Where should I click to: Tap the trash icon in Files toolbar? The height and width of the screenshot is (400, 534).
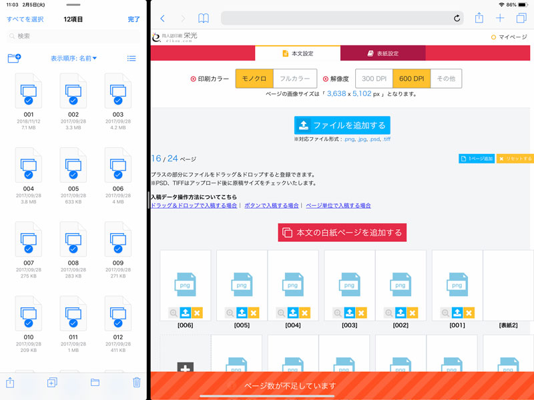click(x=136, y=382)
